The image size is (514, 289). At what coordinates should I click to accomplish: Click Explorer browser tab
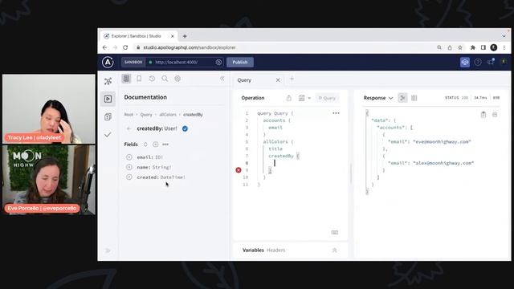click(x=139, y=36)
